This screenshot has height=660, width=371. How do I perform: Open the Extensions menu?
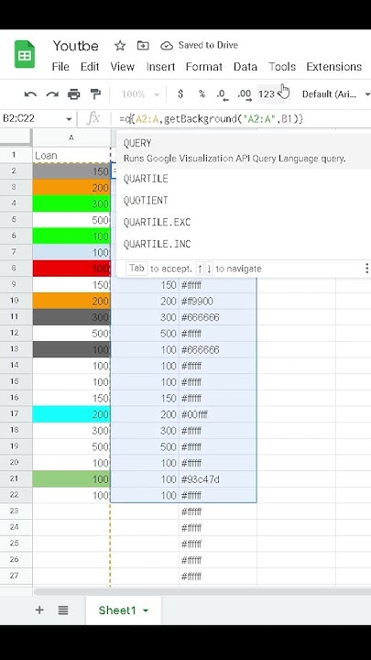(334, 67)
